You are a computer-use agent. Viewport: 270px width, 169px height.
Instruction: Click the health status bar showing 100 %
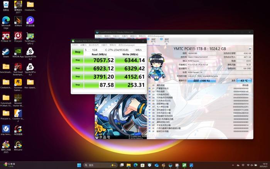201,81
